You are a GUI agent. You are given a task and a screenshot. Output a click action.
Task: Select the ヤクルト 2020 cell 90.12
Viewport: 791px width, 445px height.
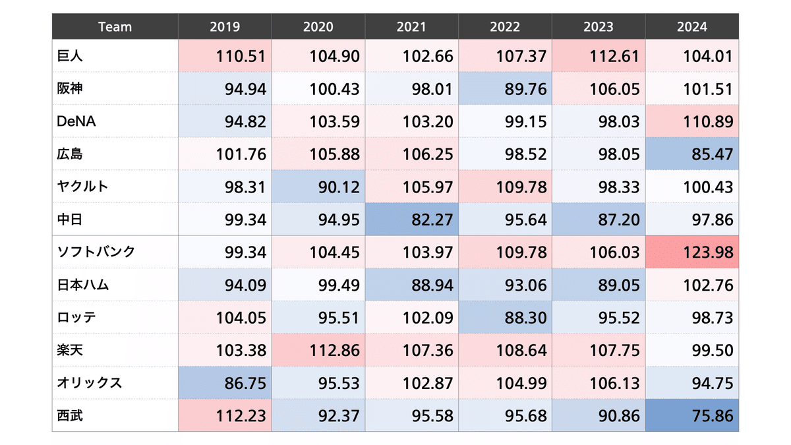click(318, 187)
